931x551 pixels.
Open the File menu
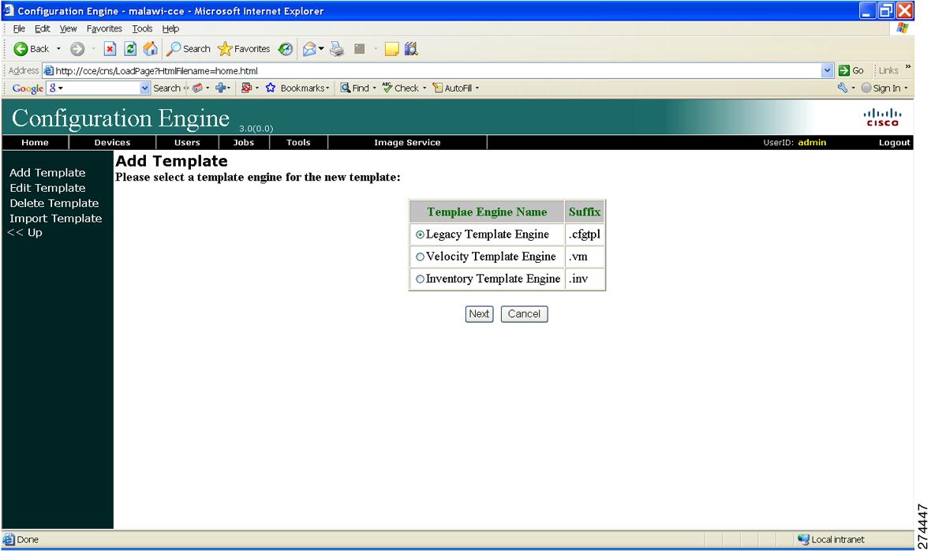click(x=19, y=28)
